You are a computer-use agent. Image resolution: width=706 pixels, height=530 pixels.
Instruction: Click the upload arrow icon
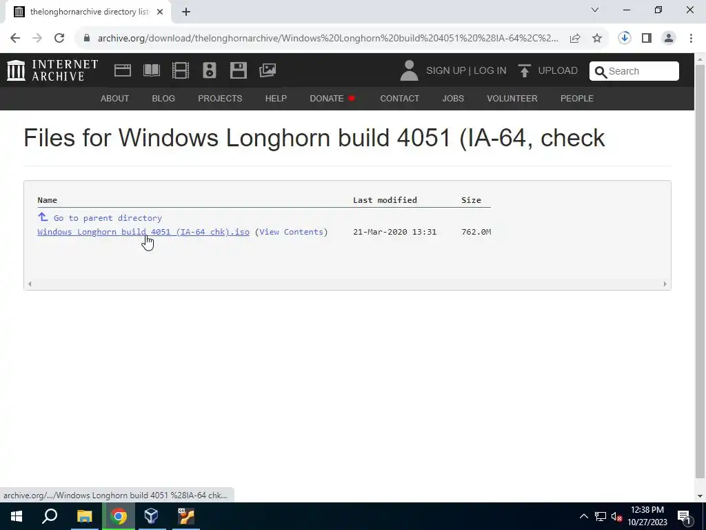(x=524, y=71)
